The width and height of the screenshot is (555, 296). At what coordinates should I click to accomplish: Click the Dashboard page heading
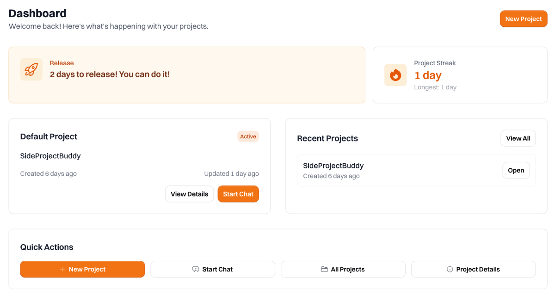click(x=37, y=13)
